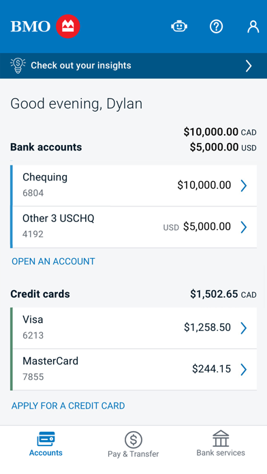Tap the Pay & Transfer dollar icon
The width and height of the screenshot is (267, 474).
pyautogui.click(x=133, y=439)
